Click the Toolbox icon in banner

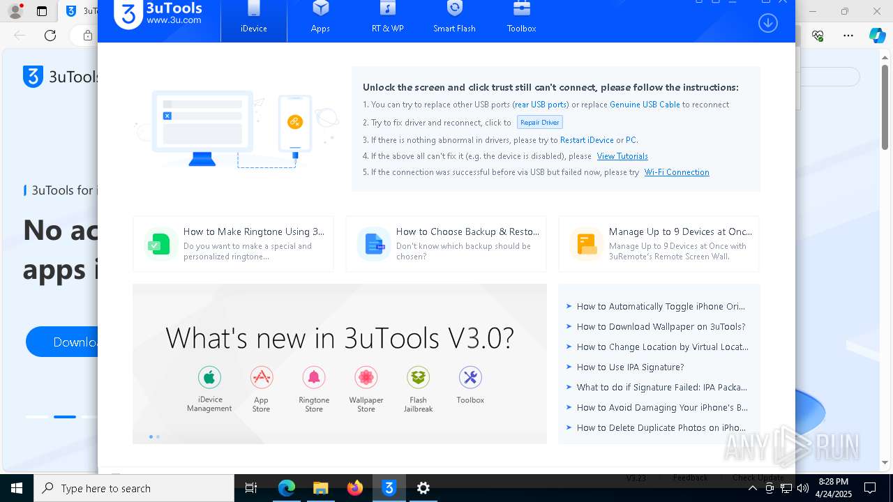(470, 377)
